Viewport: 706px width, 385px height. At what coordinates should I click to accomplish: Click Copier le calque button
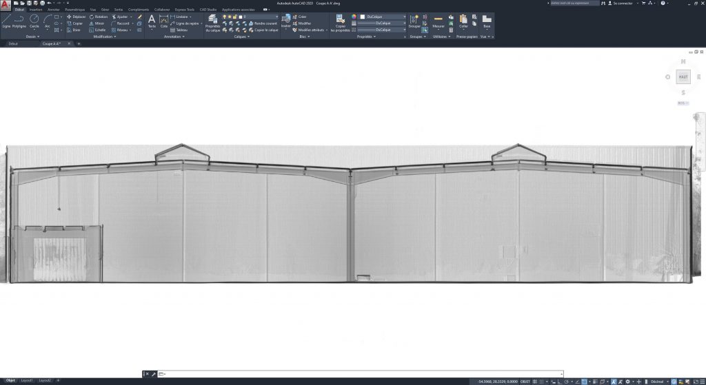pos(263,30)
